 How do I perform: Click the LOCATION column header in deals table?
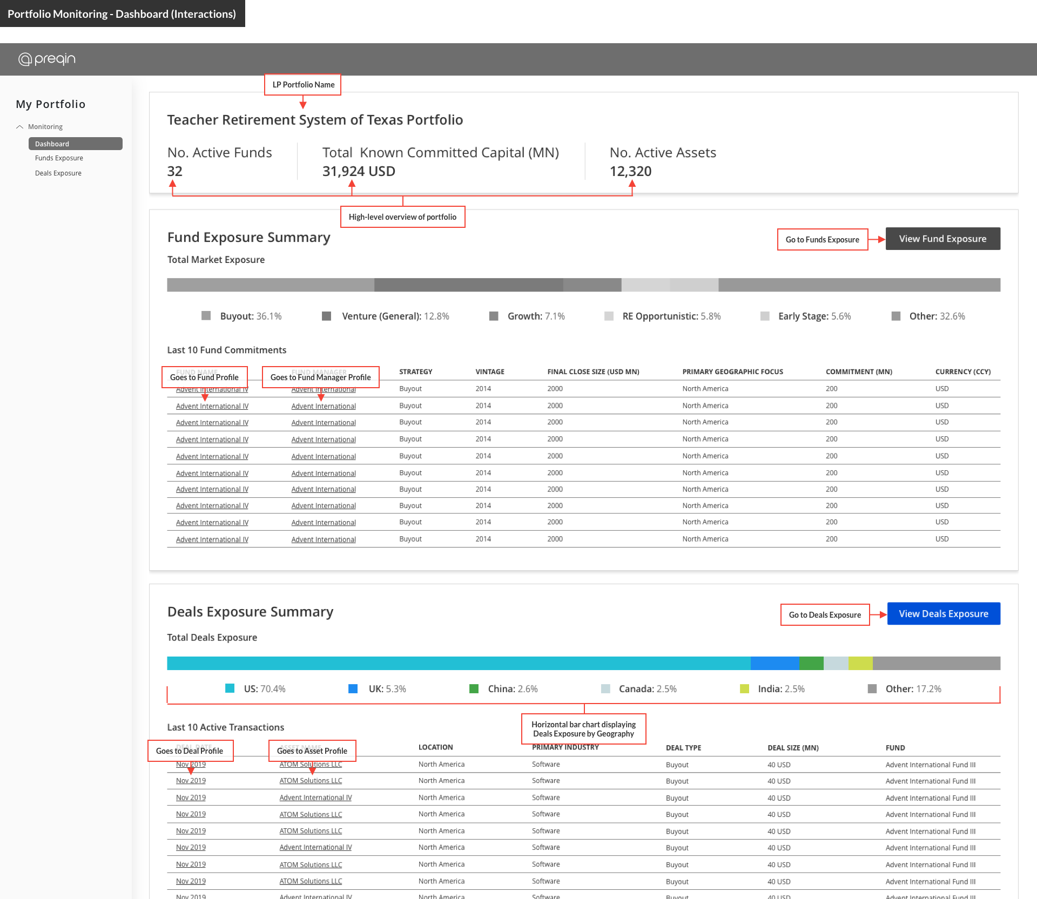435,748
